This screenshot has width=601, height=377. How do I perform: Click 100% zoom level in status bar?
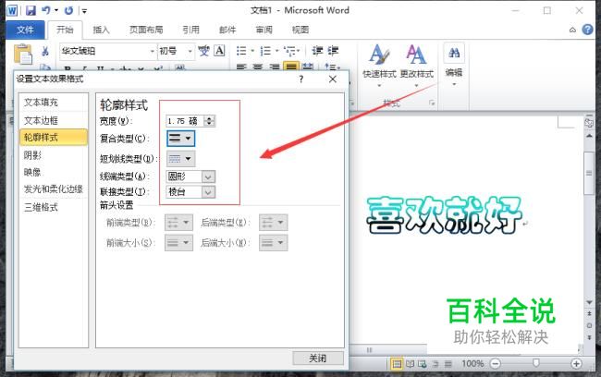[x=472, y=363]
